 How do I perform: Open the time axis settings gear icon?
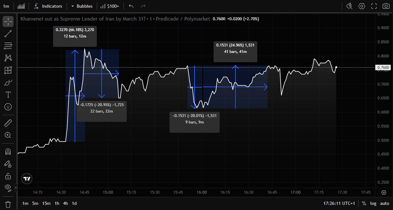[x=384, y=192]
